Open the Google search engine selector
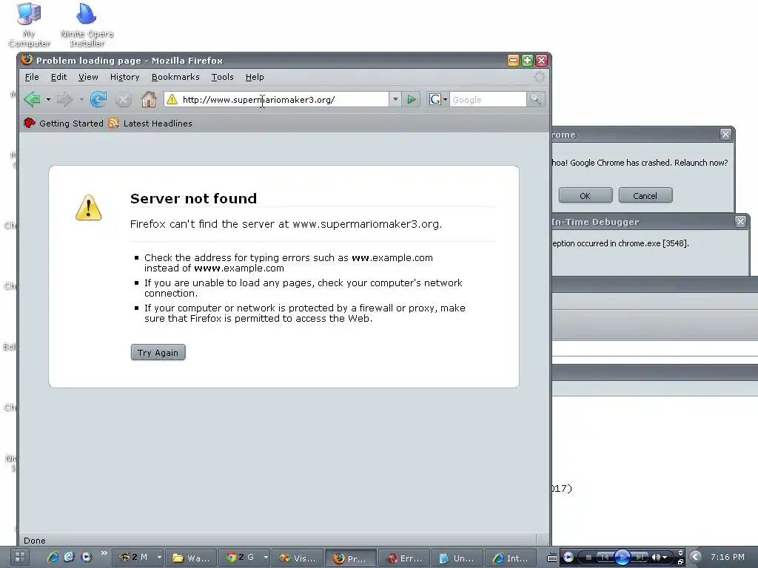This screenshot has height=568, width=758. click(438, 100)
